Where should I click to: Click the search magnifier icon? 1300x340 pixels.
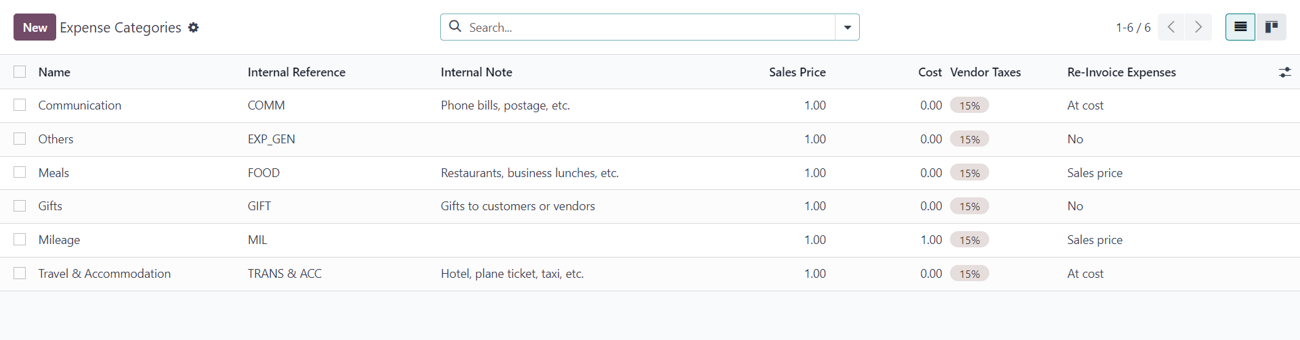click(x=456, y=26)
